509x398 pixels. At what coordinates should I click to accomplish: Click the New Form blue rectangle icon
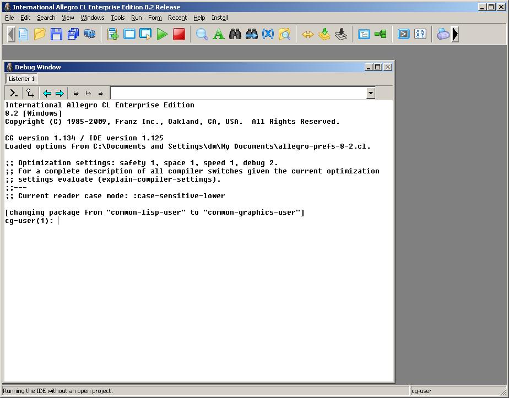[x=129, y=34]
